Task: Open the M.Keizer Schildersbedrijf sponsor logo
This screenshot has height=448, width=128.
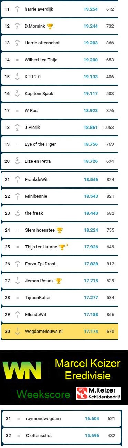Action: (99, 393)
